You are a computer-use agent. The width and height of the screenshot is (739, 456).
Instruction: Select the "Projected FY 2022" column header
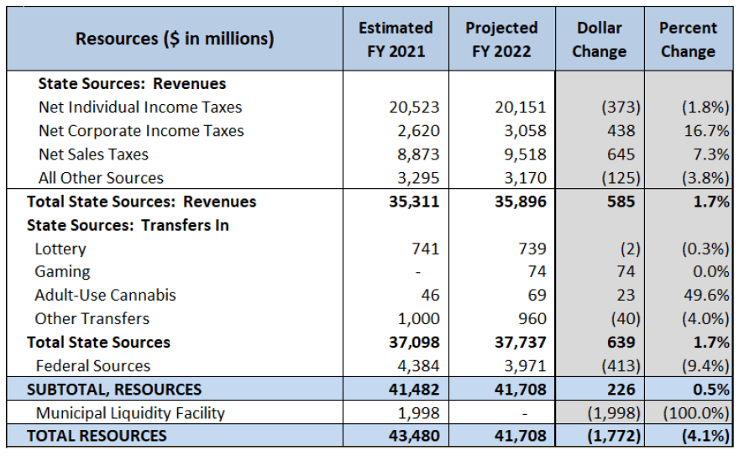click(x=501, y=39)
